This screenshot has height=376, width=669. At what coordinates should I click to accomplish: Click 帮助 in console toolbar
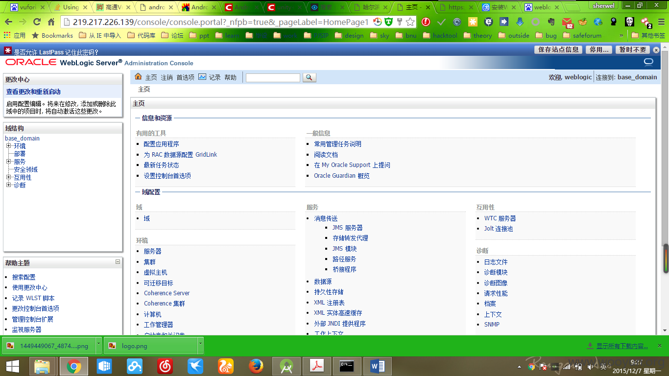230,77
